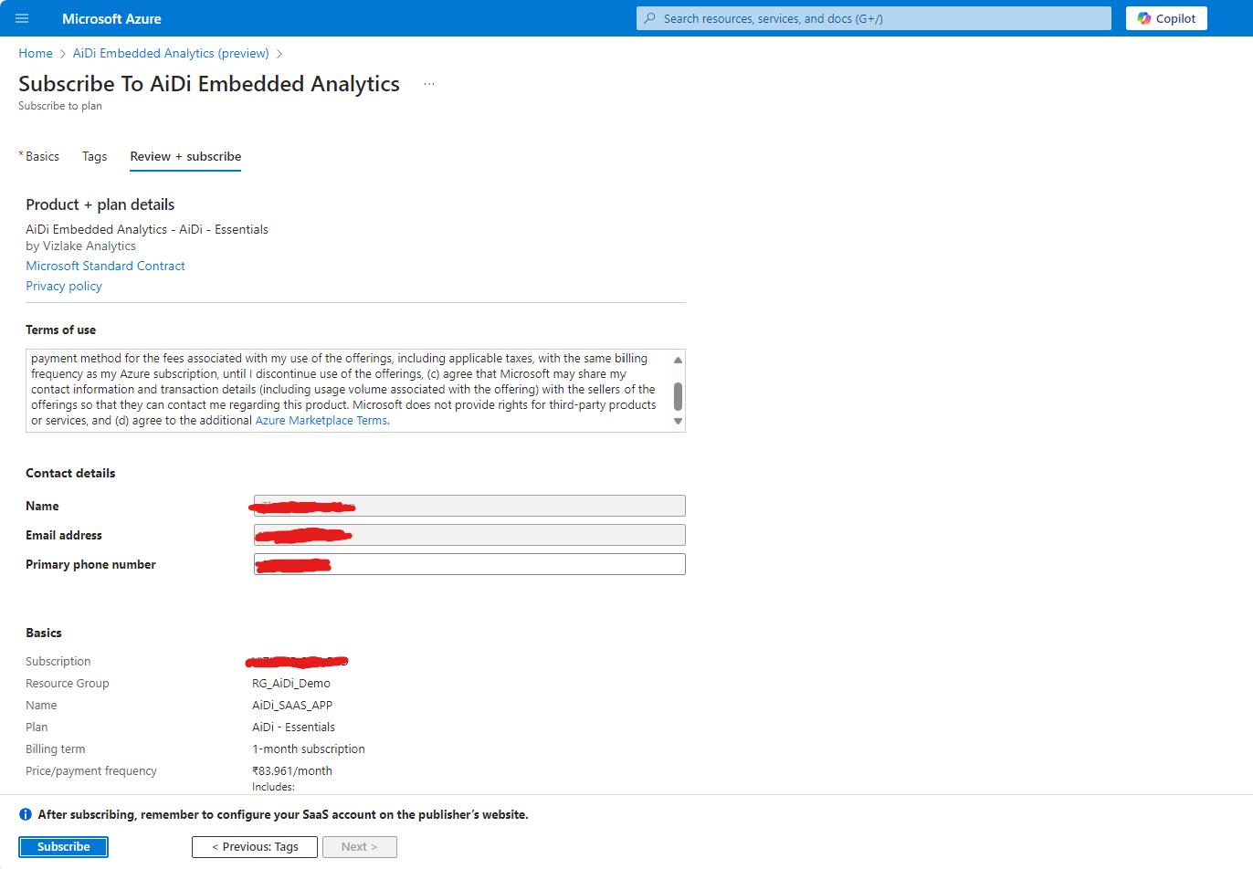Switch to the Basics tab
This screenshot has height=869, width=1253.
pos(42,156)
